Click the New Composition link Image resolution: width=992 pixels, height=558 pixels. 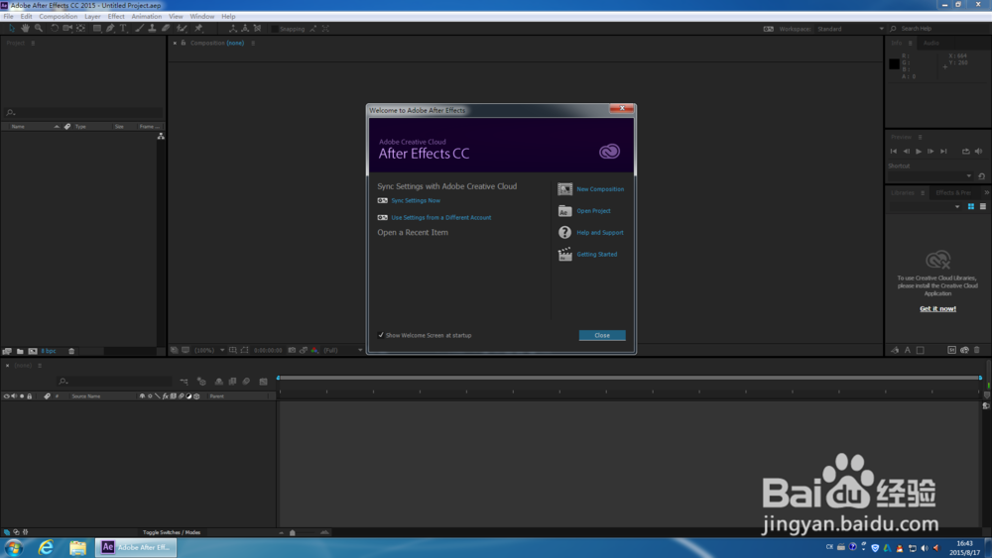point(600,189)
